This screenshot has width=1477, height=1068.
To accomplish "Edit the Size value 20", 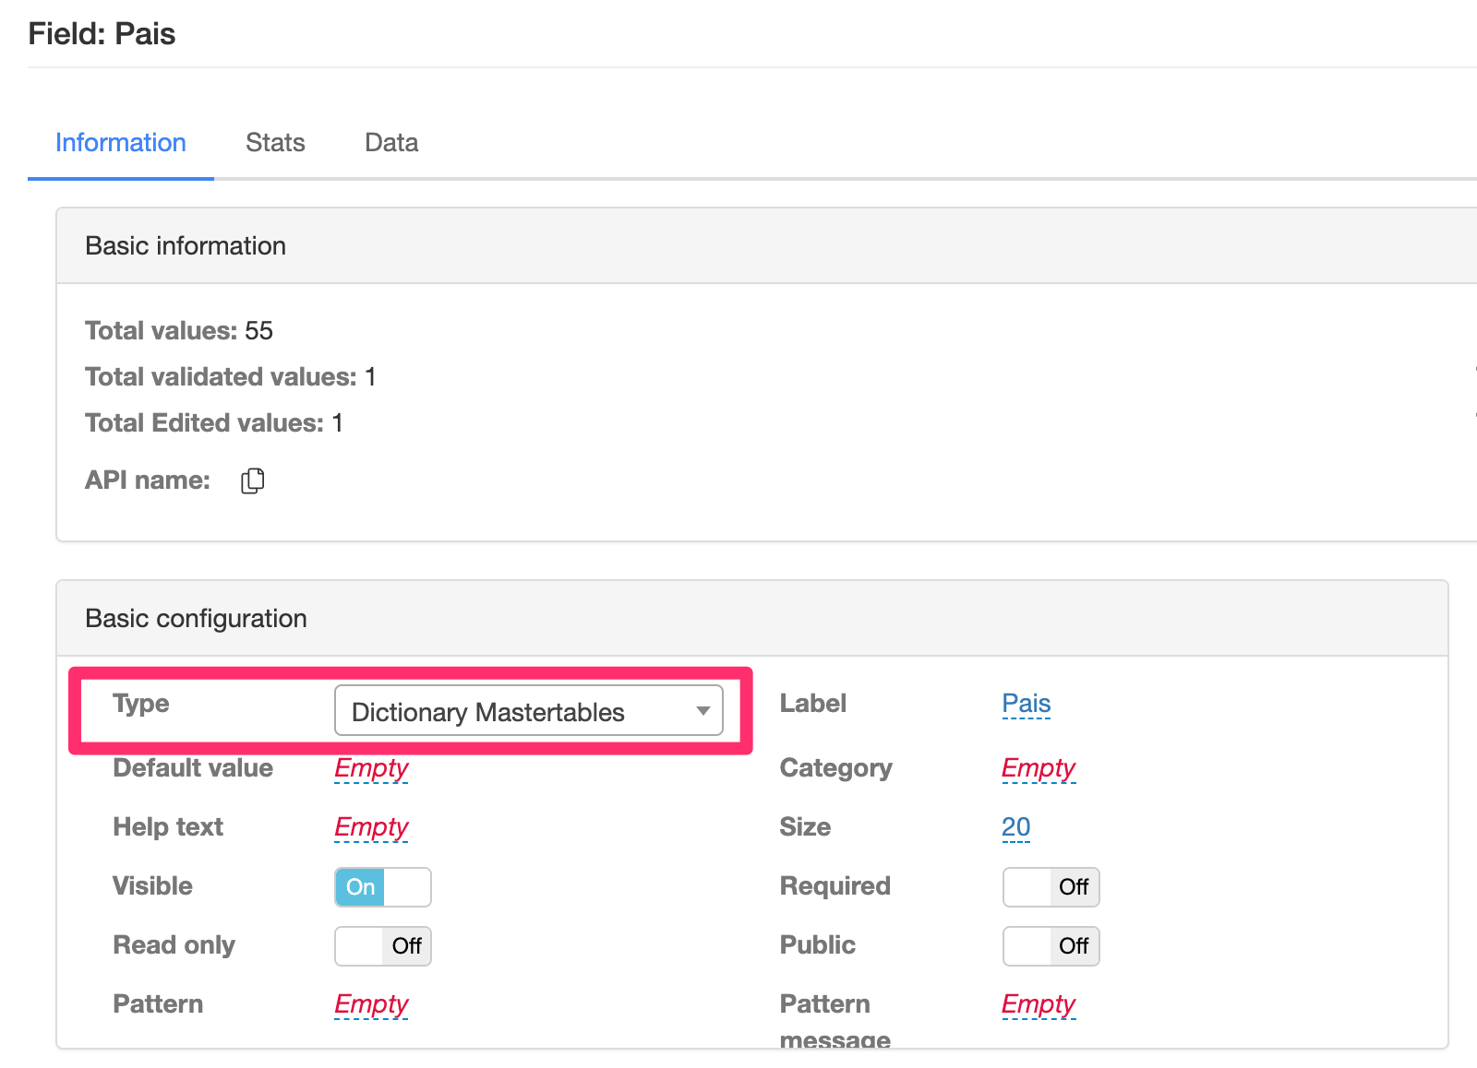I will (x=1015, y=827).
